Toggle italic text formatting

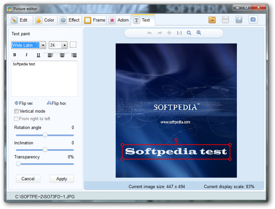[x=26, y=55]
